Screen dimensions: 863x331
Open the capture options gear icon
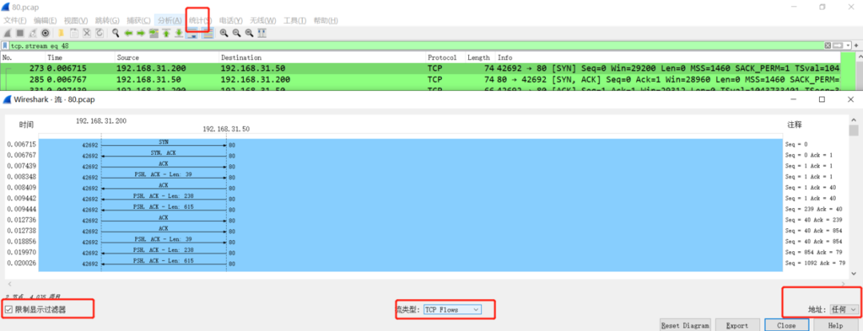[45, 33]
